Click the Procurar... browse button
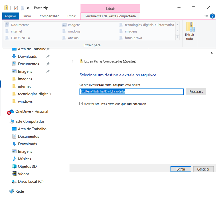The image size is (220, 197). 196,91
